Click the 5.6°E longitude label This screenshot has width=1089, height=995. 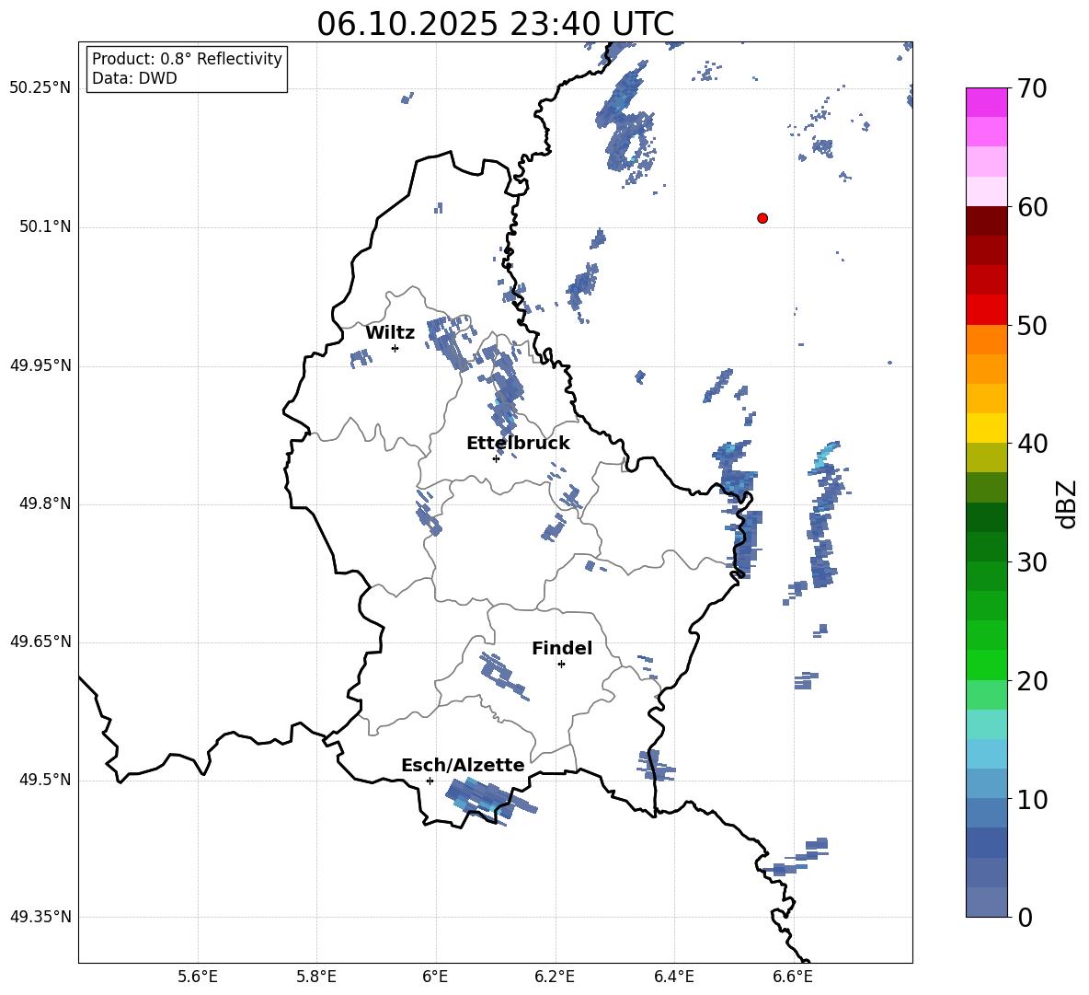point(198,977)
